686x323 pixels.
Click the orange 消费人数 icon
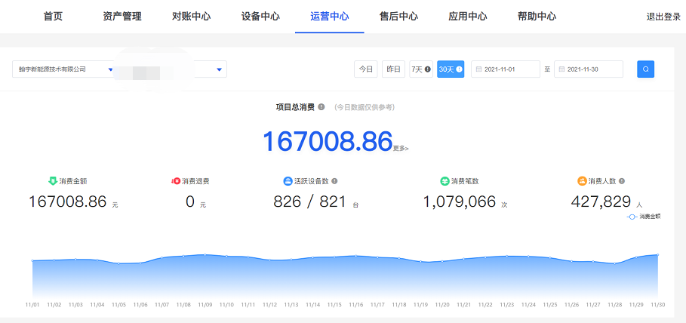click(x=582, y=181)
